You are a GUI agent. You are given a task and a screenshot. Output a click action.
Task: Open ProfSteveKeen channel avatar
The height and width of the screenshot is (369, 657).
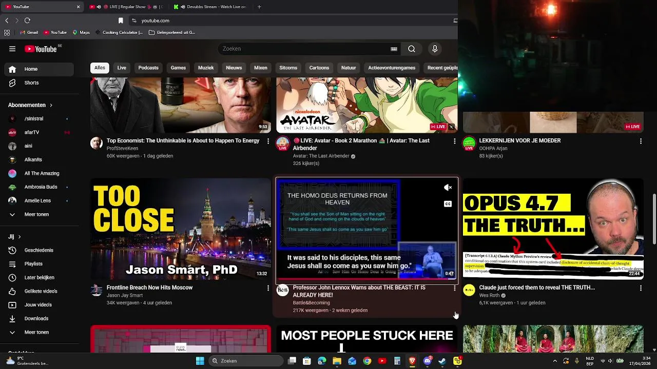tap(96, 143)
